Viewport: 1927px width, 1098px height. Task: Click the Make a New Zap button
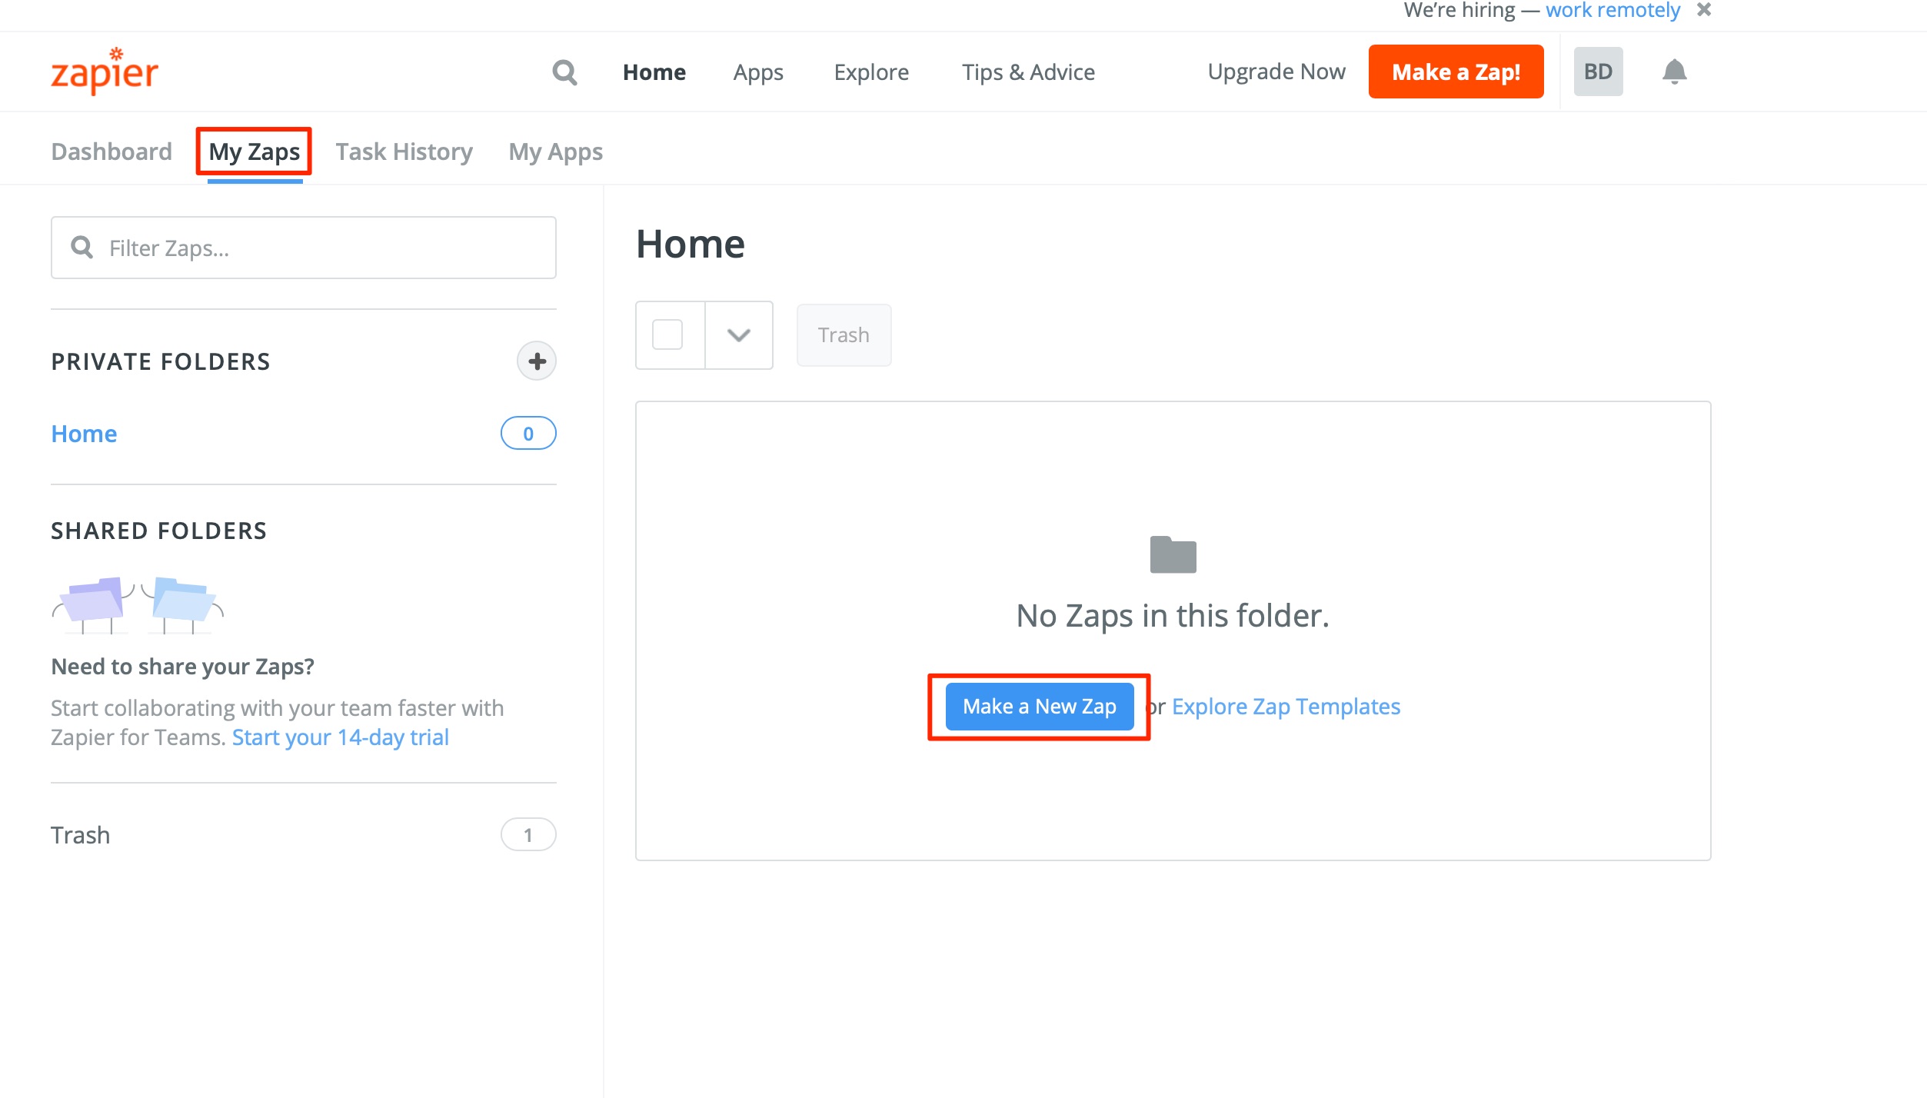point(1039,706)
